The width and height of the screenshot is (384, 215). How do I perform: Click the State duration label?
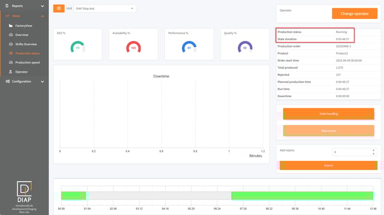coord(287,39)
